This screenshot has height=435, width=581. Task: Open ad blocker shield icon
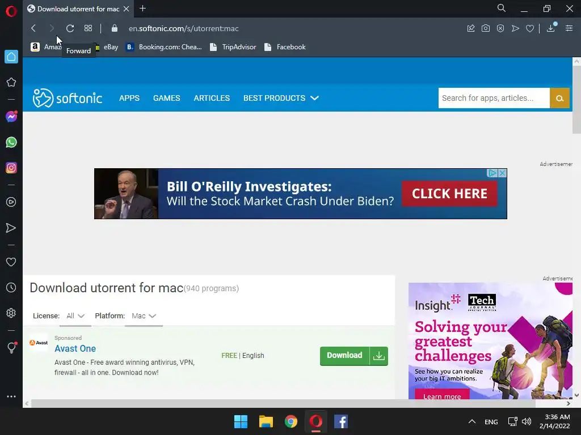[x=500, y=28]
